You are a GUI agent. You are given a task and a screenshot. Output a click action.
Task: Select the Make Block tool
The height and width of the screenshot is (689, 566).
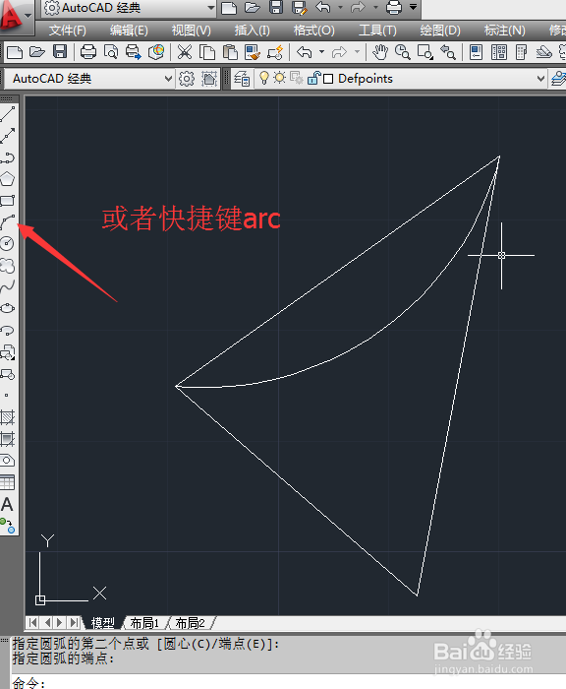(x=8, y=374)
